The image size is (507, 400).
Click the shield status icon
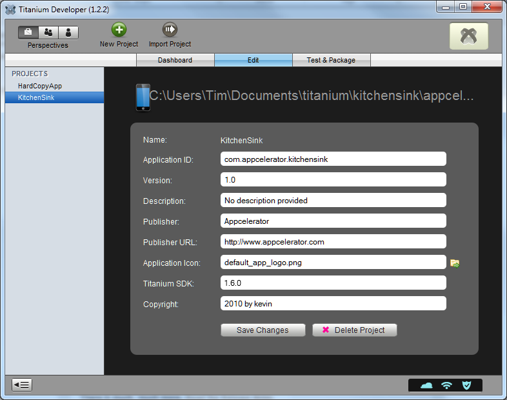[466, 385]
